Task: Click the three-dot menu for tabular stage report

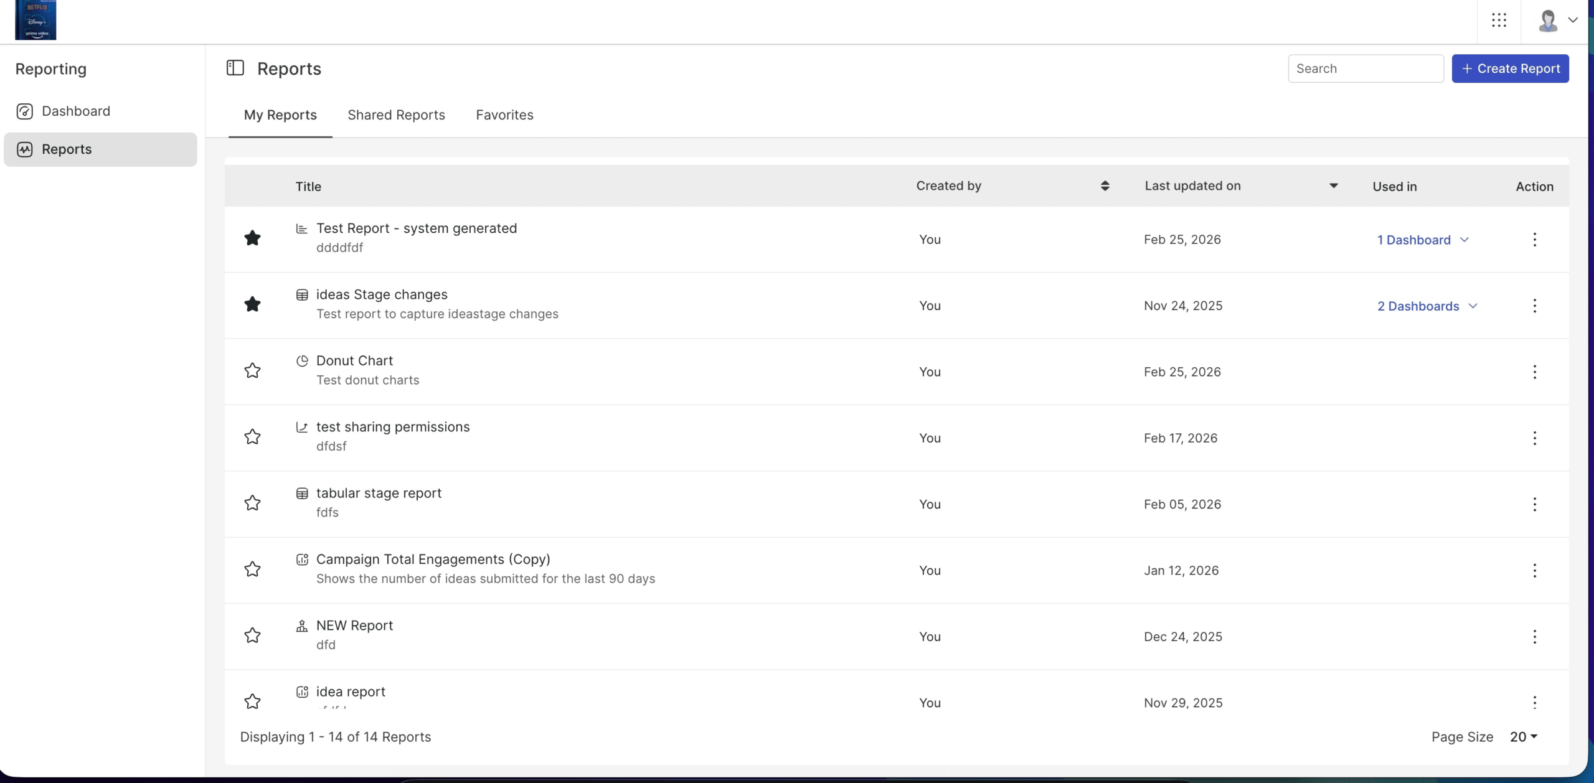Action: point(1534,504)
